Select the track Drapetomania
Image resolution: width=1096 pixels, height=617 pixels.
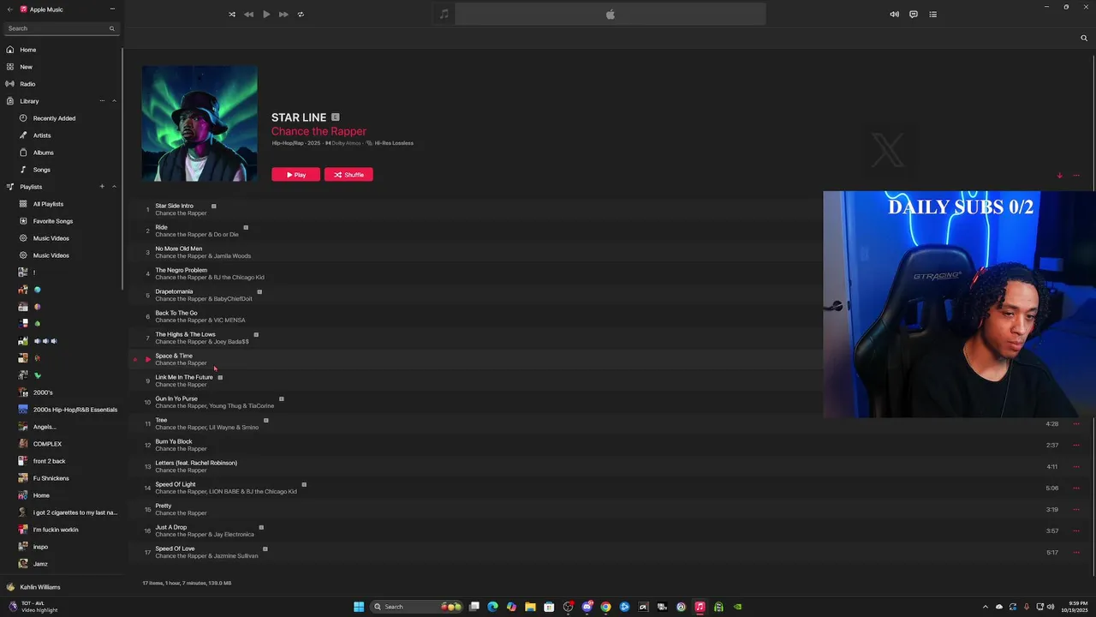click(x=612, y=295)
